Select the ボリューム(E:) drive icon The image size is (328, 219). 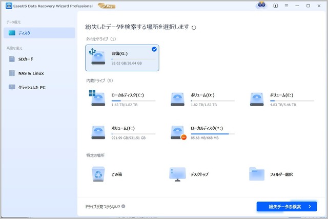257,99
